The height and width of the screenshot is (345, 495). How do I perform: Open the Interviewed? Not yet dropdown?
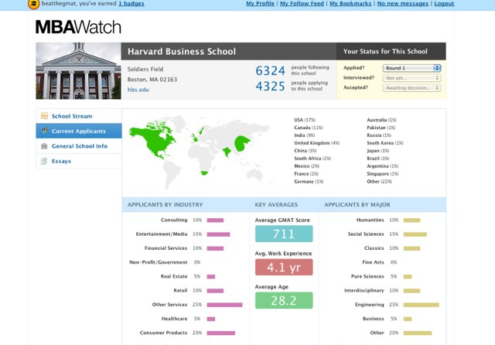click(x=411, y=77)
